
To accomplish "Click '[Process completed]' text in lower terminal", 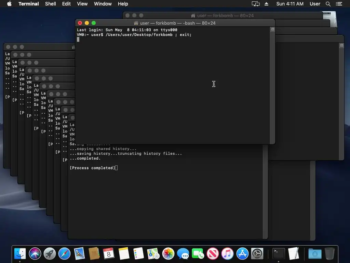I will point(92,168).
